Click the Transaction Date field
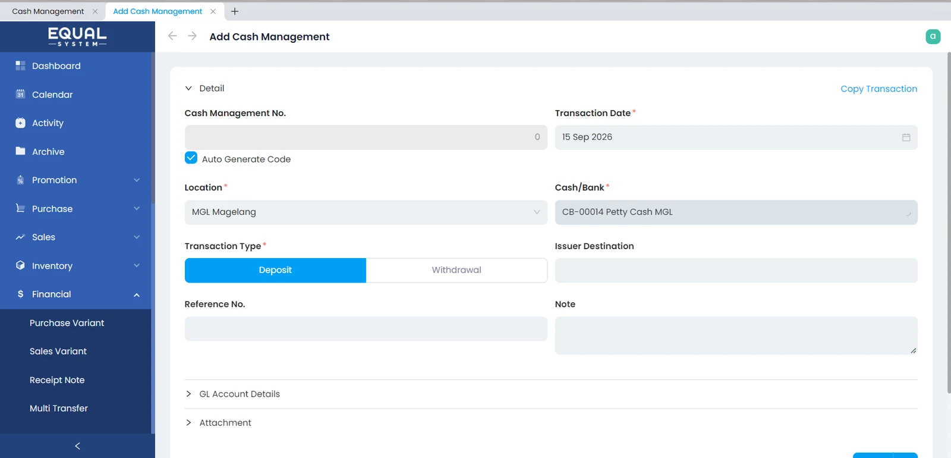The width and height of the screenshot is (951, 458). [x=736, y=137]
